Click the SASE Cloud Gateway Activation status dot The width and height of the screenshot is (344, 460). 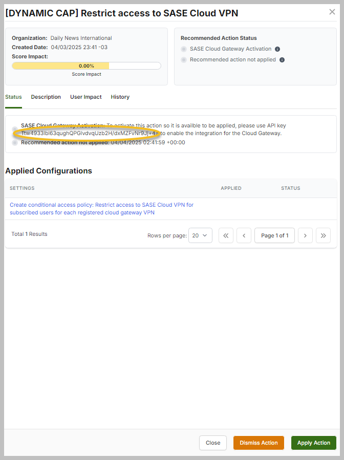tap(184, 49)
